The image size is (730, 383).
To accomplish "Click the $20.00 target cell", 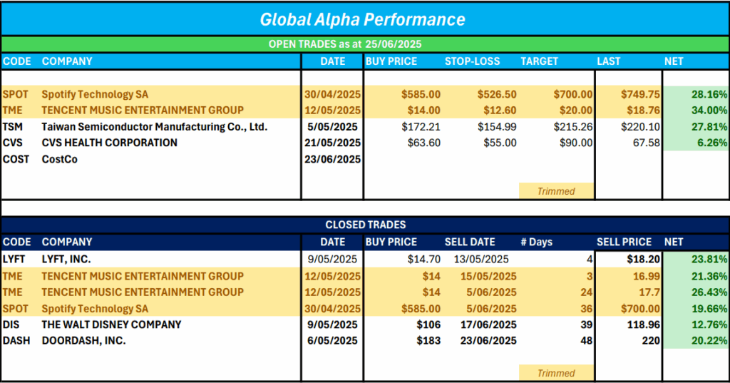I will (576, 111).
